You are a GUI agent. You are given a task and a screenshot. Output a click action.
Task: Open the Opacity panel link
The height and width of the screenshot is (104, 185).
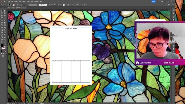[x=51, y=5]
